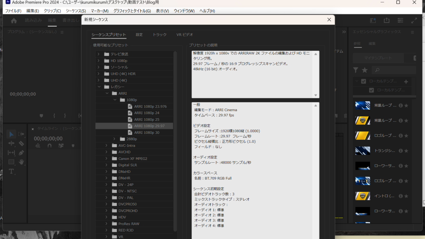Collapse the レガシー preset folder
425x239 pixels.
[99, 87]
